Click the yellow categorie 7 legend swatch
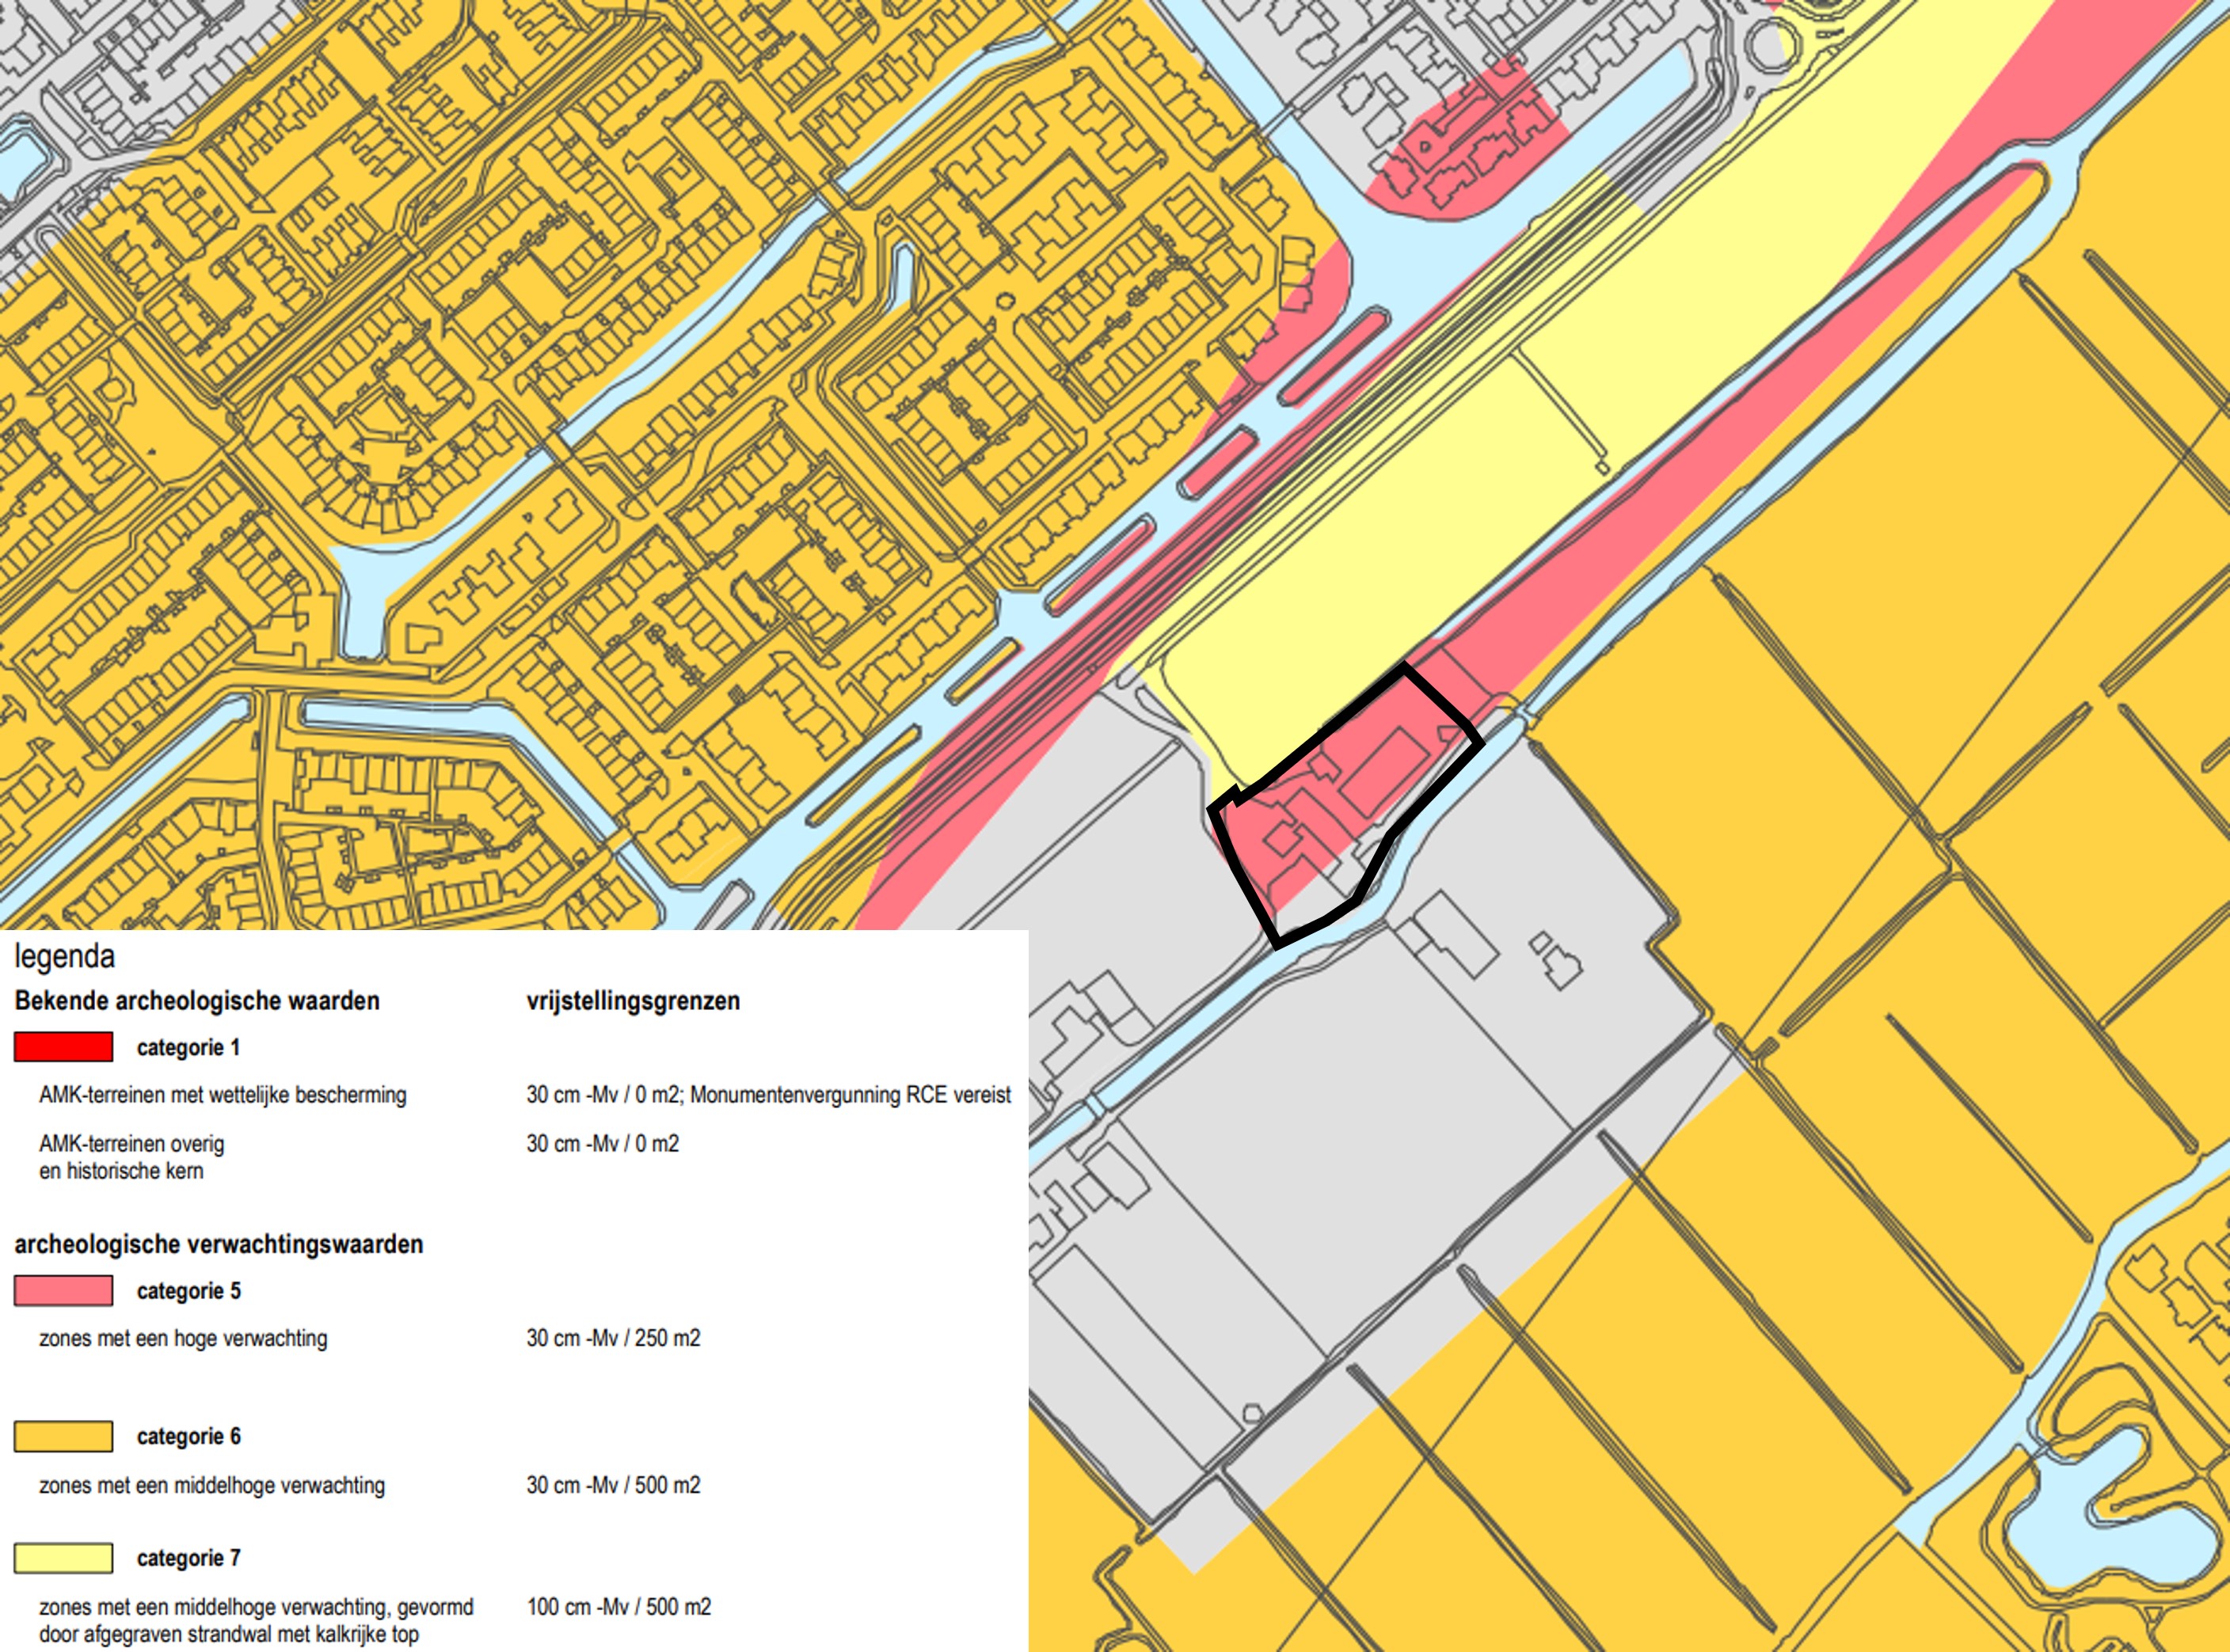Screen dimensions: 2230x1652 pyautogui.click(x=63, y=1558)
